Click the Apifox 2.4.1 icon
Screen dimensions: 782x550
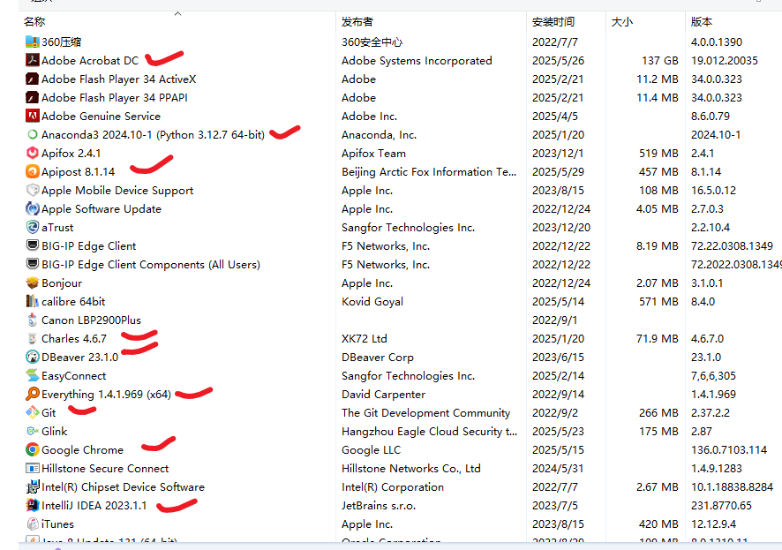point(33,153)
